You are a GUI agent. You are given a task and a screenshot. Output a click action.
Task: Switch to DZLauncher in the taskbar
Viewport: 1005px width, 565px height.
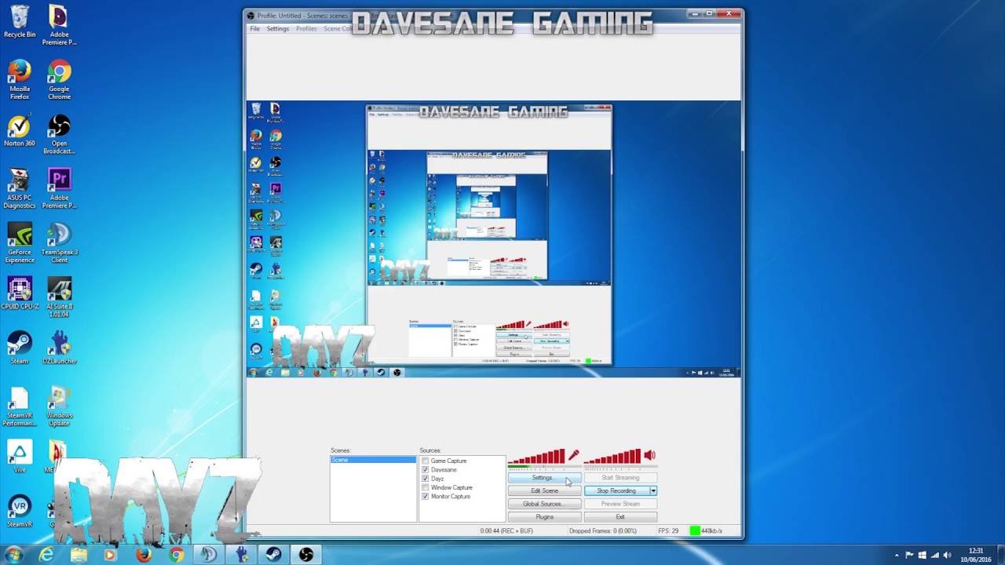(x=241, y=555)
